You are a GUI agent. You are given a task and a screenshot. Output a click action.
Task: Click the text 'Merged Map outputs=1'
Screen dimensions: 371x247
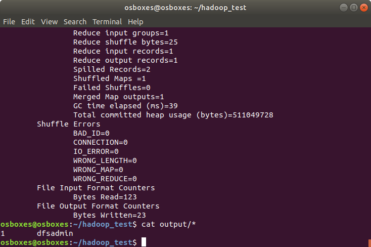119,97
